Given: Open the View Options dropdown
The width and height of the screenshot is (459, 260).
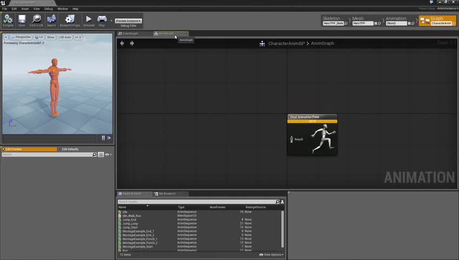Looking at the screenshot, I should (271, 255).
